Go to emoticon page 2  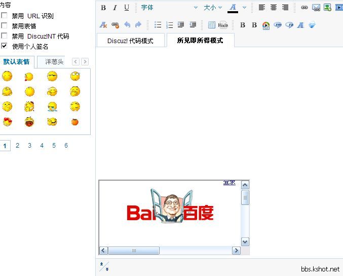tap(18, 146)
